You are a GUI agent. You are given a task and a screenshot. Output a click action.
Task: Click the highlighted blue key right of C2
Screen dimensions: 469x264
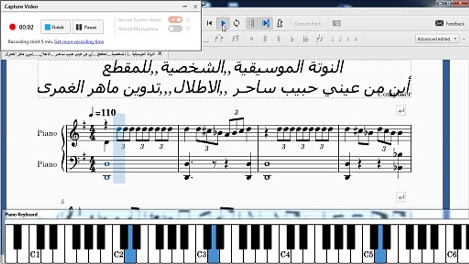tap(130, 255)
